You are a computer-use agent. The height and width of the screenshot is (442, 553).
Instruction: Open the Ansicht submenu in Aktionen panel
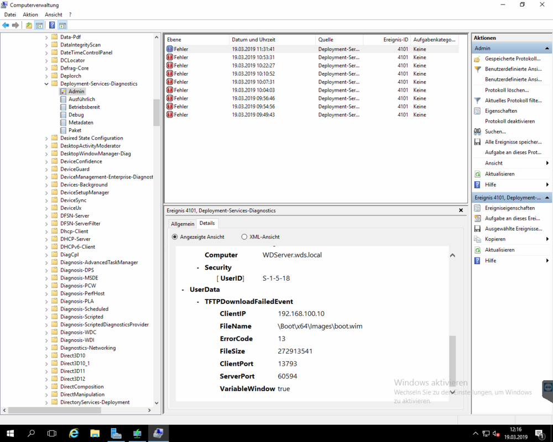[x=547, y=164]
